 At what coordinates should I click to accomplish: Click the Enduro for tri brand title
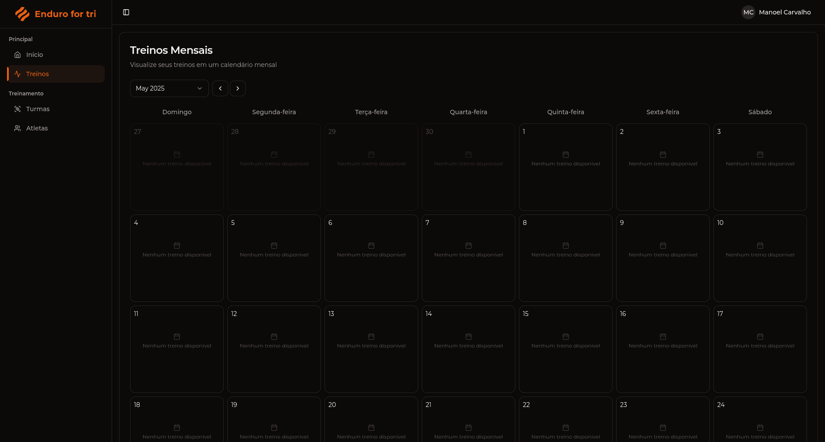[65, 14]
